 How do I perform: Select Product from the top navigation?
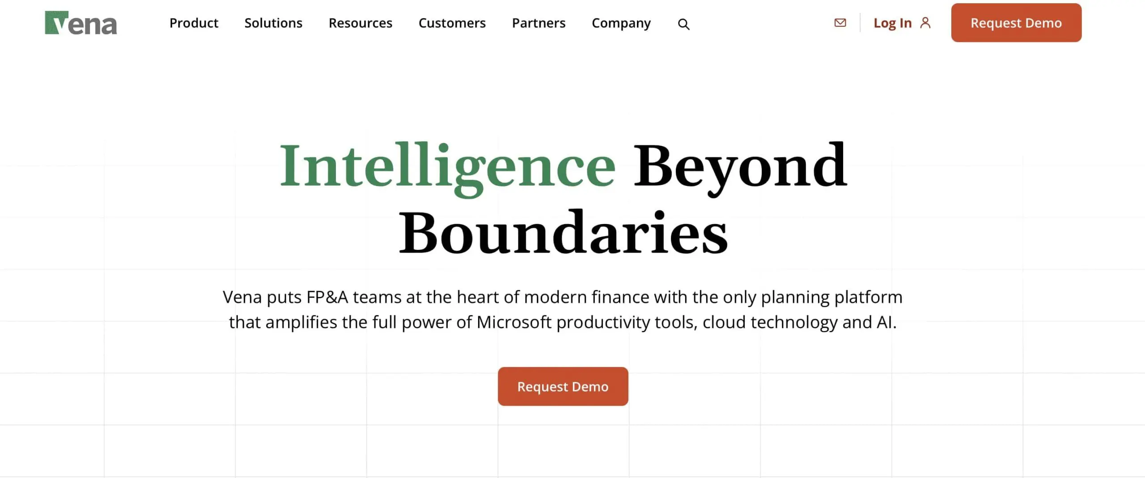tap(193, 23)
